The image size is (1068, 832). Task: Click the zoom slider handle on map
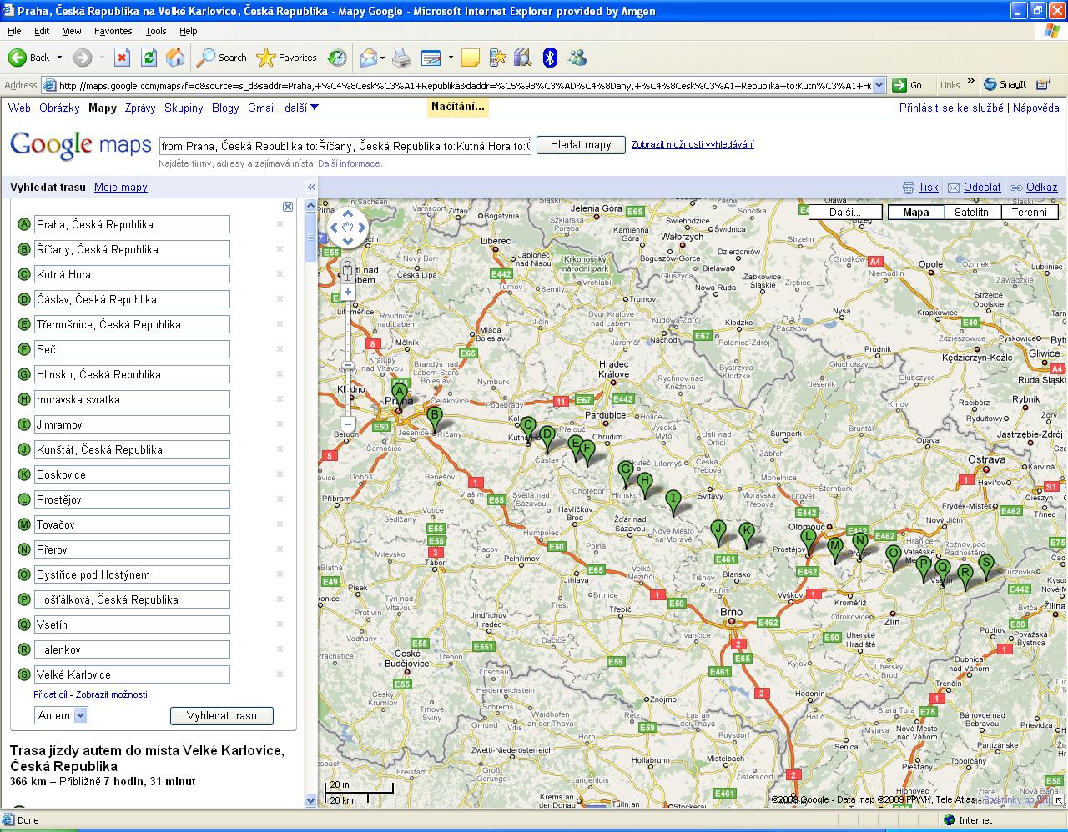tap(348, 366)
